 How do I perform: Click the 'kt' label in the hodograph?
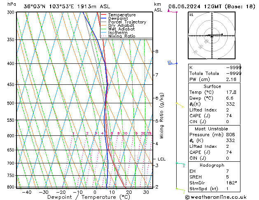tap(191, 15)
